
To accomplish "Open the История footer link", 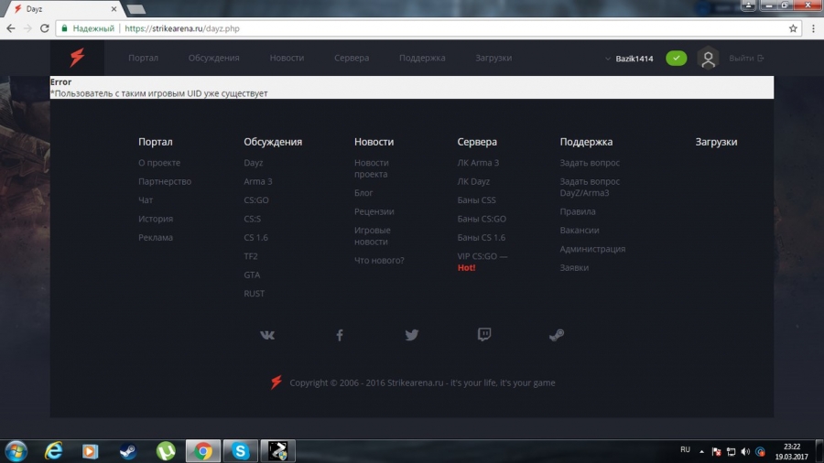I will coord(156,219).
